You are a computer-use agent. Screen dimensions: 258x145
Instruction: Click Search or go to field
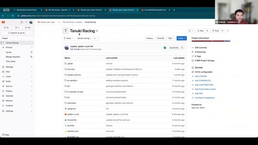(17, 33)
